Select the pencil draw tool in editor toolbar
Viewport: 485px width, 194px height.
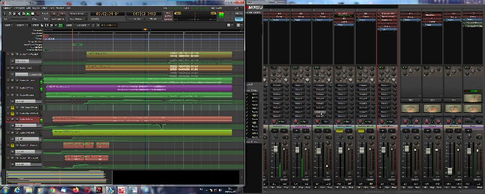[x=56, y=25]
